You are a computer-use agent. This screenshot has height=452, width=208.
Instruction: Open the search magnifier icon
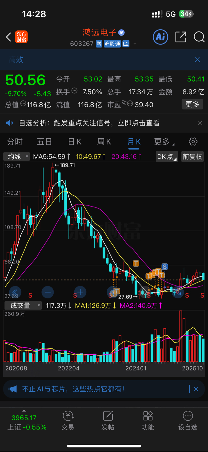point(199,37)
